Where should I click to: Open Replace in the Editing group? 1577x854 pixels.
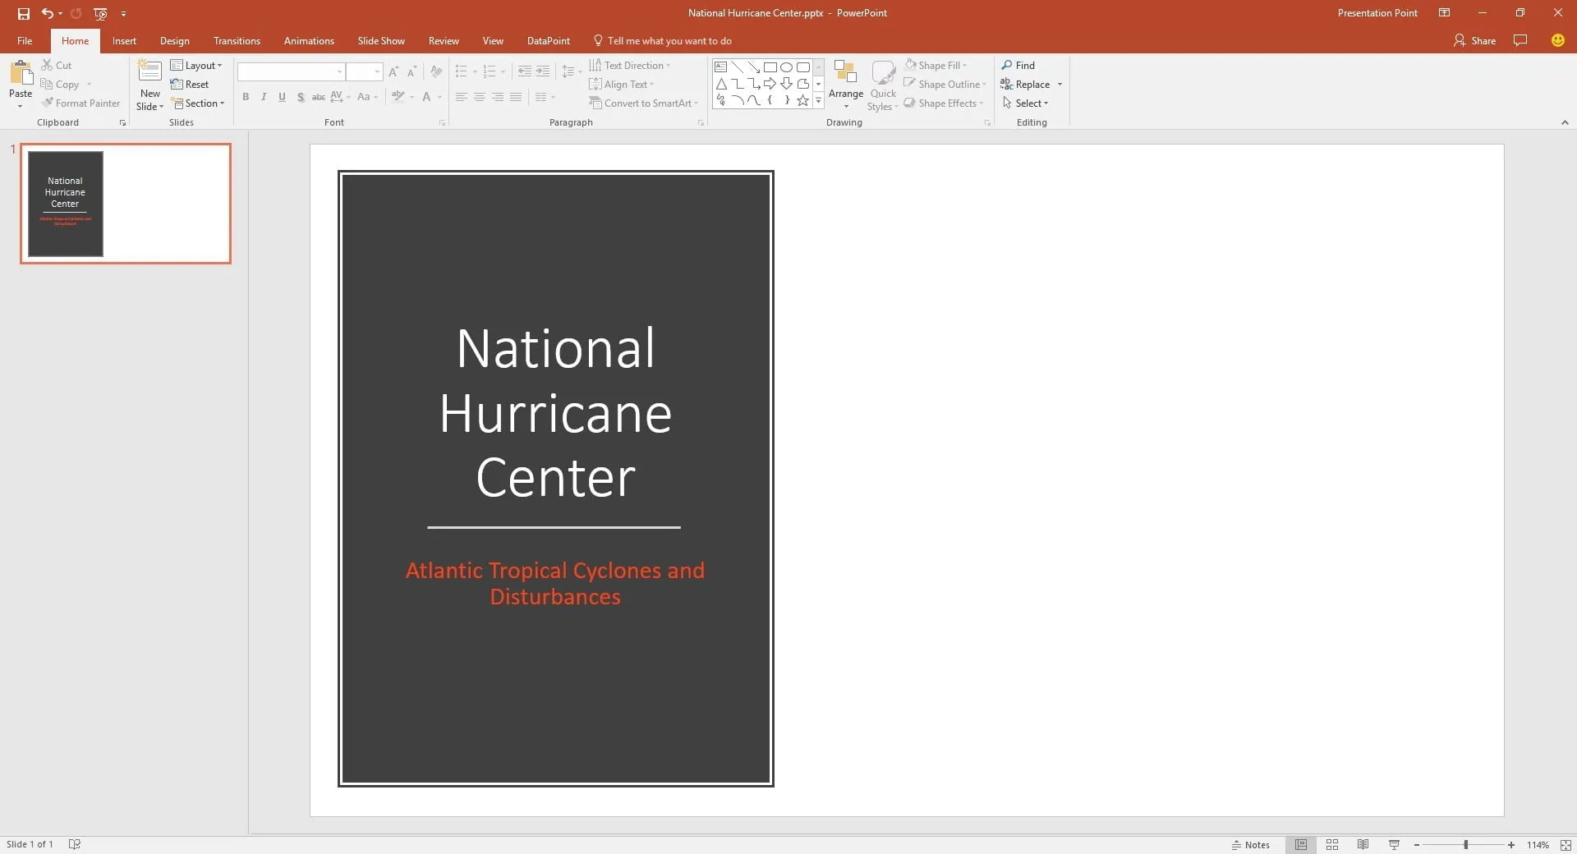click(1030, 84)
